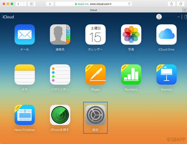
Task: Reload the page with refresh button
Action: point(130,4)
